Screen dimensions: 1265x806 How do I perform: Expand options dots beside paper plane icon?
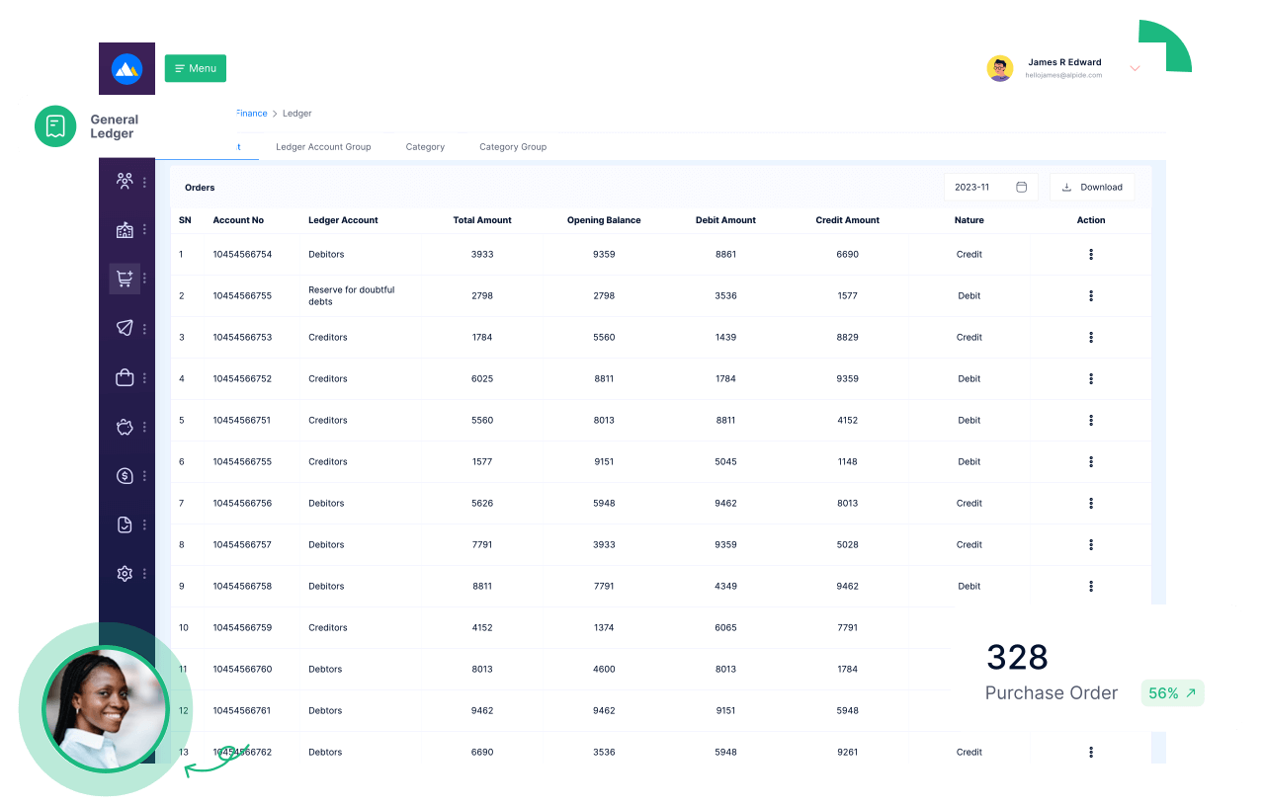pyautogui.click(x=145, y=329)
